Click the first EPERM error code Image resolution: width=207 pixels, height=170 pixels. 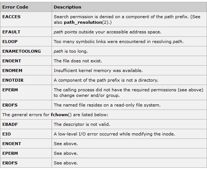tap(10, 90)
